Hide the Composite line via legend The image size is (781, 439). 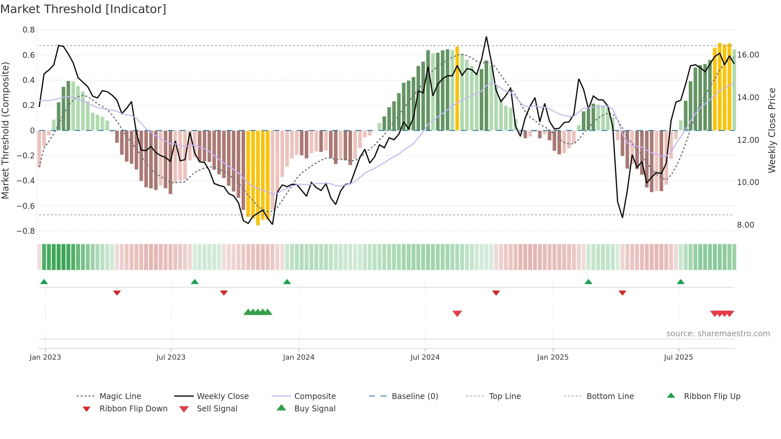pos(304,396)
